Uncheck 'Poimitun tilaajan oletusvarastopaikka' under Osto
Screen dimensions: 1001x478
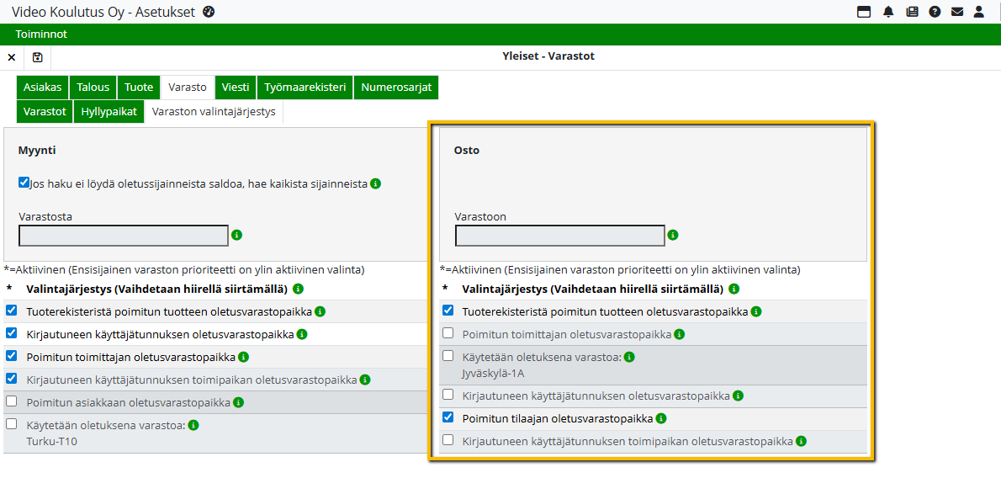click(448, 417)
